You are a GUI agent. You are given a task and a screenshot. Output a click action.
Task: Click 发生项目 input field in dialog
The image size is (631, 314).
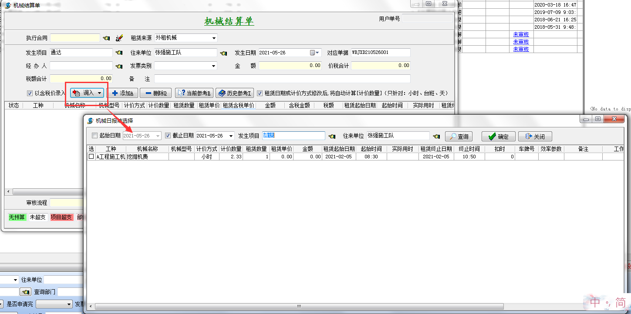pyautogui.click(x=294, y=136)
